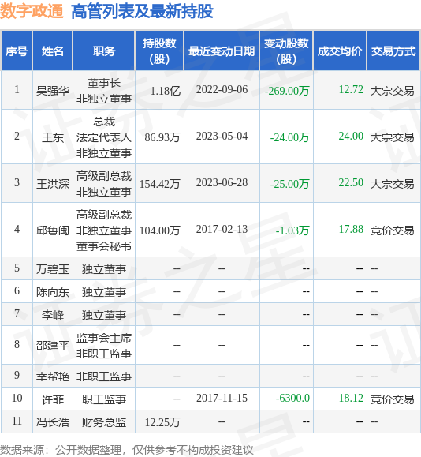
Task: Click 非职工监事 in 幸帮艳's row
Action: point(104,376)
